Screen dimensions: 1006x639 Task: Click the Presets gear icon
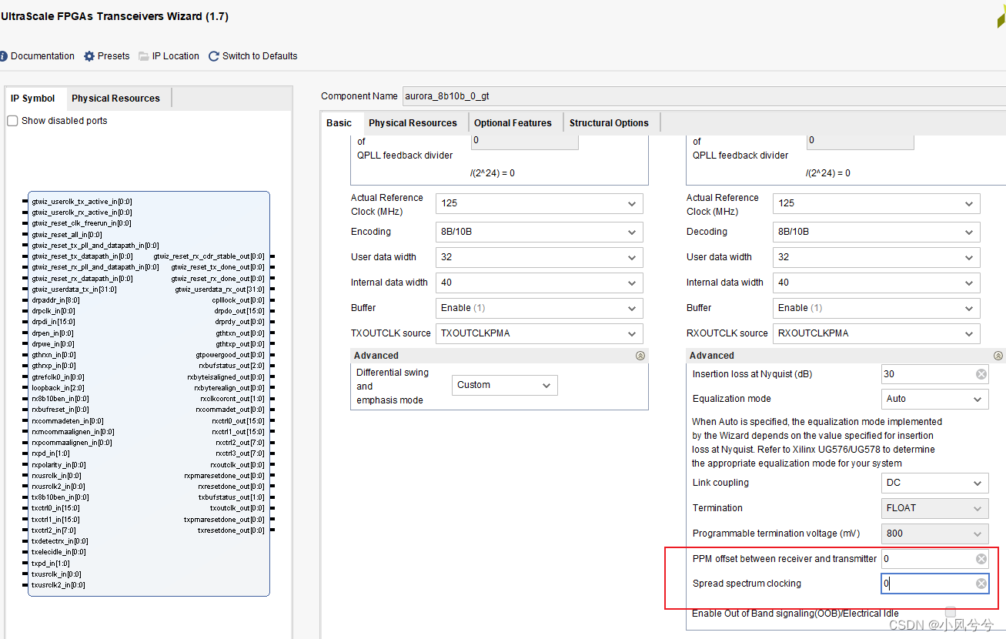pyautogui.click(x=89, y=56)
